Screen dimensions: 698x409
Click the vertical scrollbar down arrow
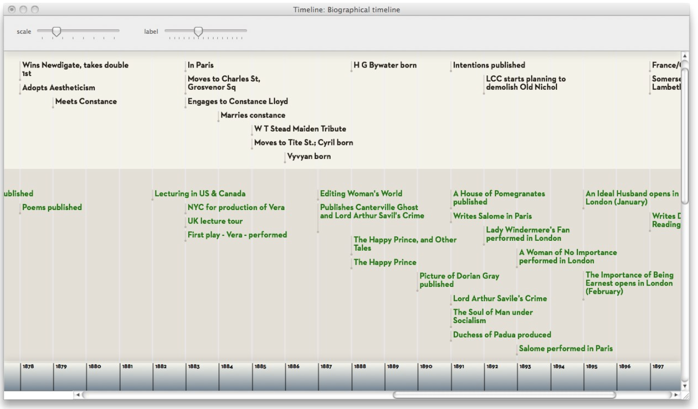click(685, 386)
